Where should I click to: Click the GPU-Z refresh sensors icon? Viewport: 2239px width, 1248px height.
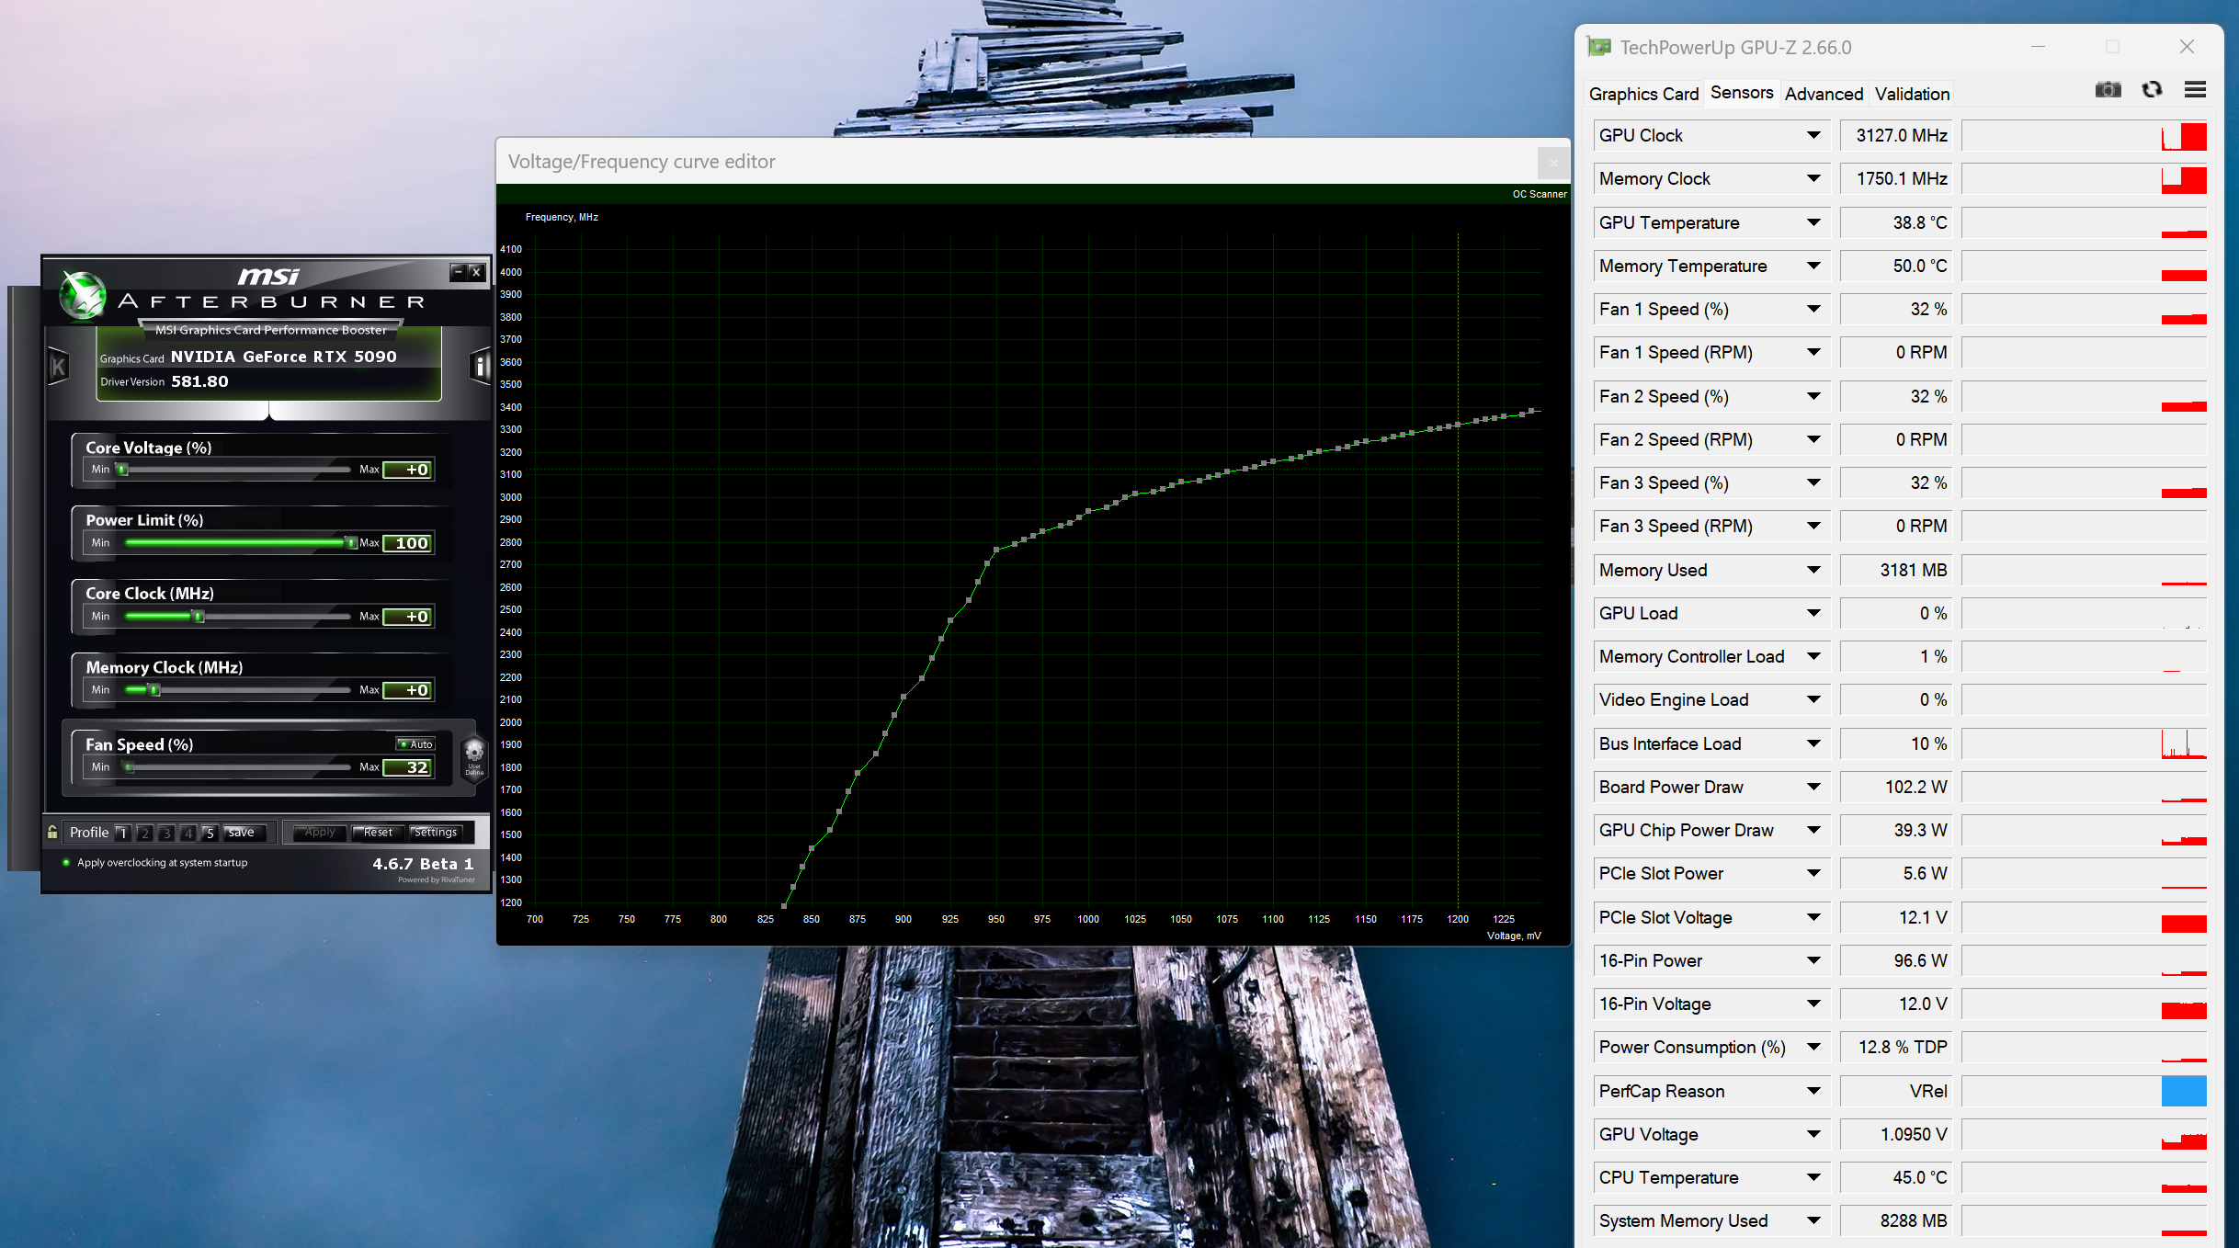[x=2152, y=90]
